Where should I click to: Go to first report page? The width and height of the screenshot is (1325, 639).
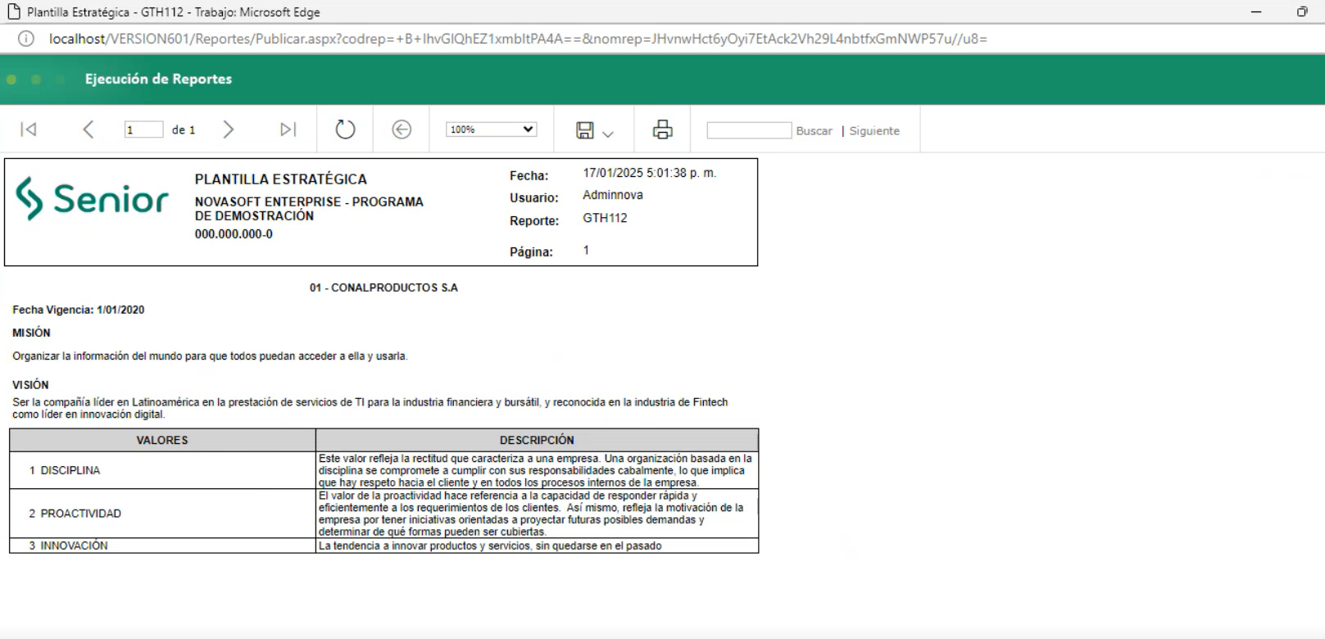point(29,129)
